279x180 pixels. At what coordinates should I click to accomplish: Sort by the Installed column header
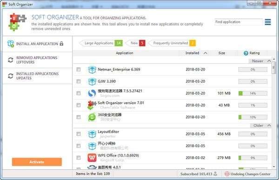click(x=192, y=53)
